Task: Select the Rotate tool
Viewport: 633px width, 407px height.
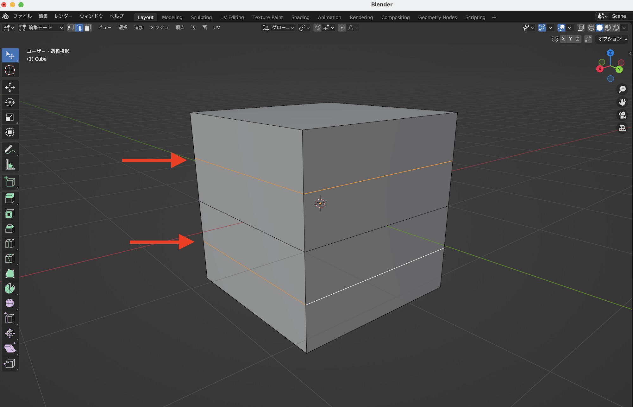Action: [x=10, y=102]
